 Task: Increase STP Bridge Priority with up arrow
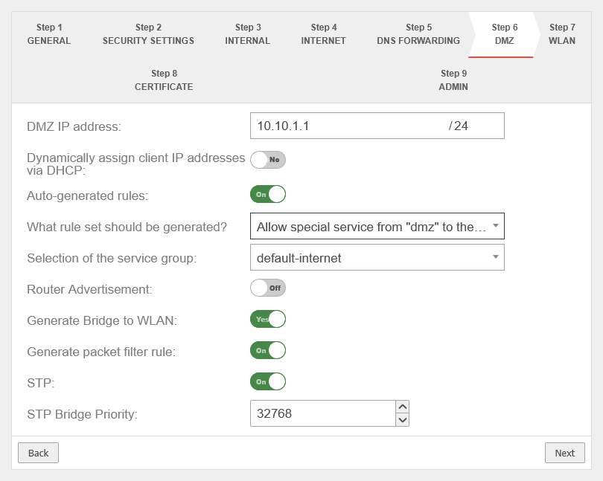point(402,407)
